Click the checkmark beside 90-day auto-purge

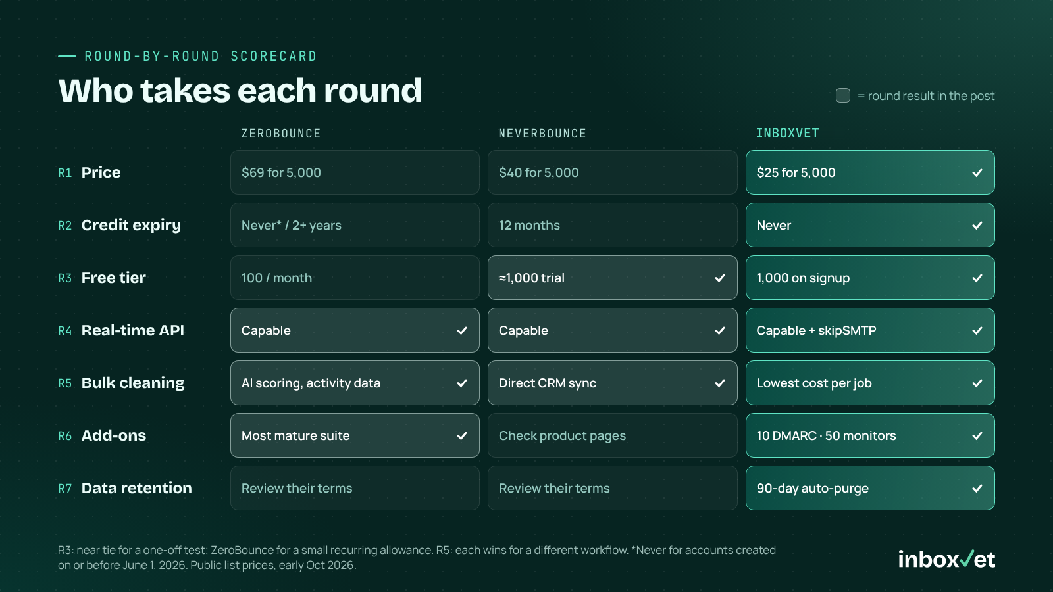click(x=977, y=489)
